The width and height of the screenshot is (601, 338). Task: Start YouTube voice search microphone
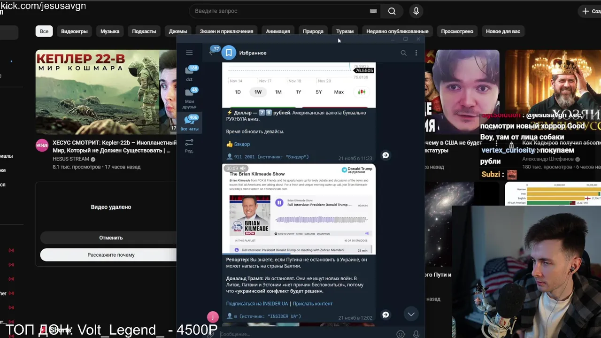pyautogui.click(x=416, y=11)
